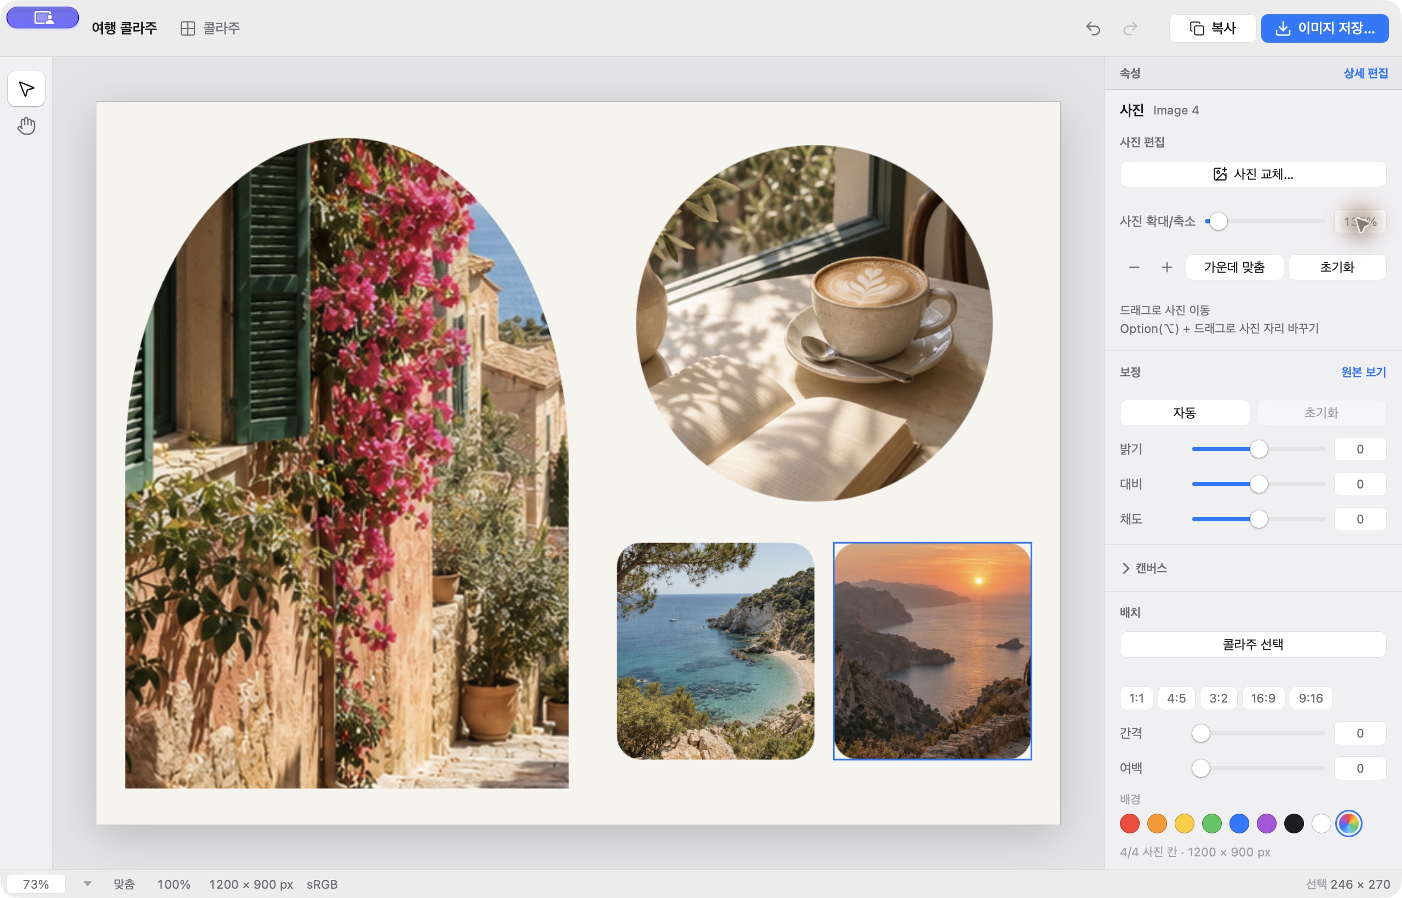Click the undo arrow icon

click(x=1093, y=28)
